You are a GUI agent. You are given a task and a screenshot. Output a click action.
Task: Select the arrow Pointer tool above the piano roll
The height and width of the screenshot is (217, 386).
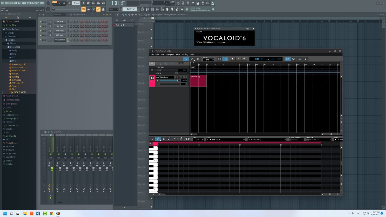coord(152,139)
